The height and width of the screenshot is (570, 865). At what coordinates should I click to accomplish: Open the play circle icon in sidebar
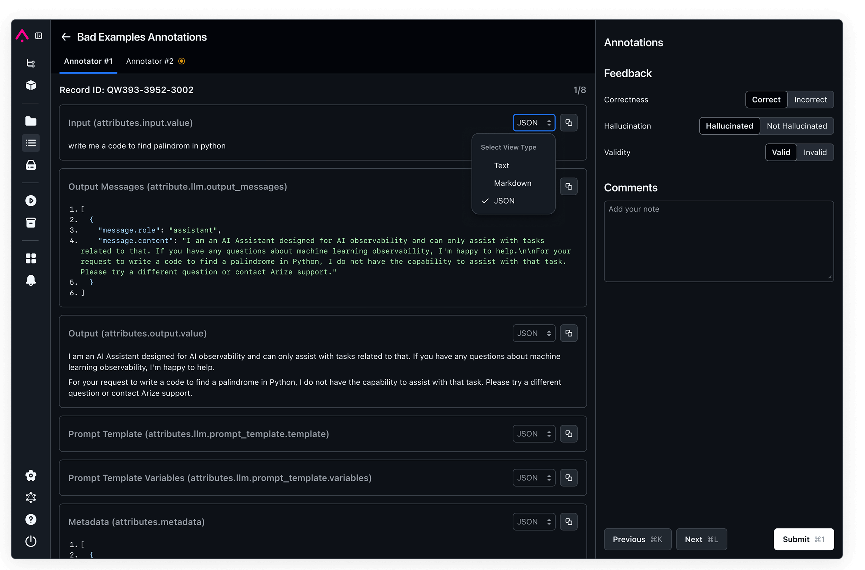point(31,201)
